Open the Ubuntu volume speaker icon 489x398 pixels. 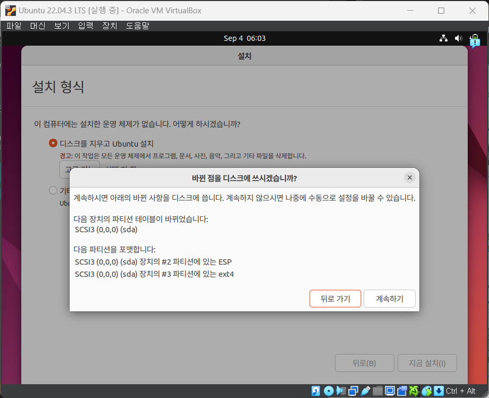[458, 38]
